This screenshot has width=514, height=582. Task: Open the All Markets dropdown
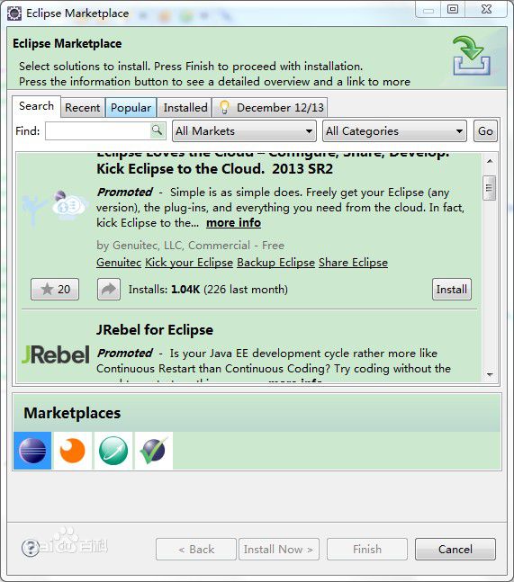tap(244, 131)
